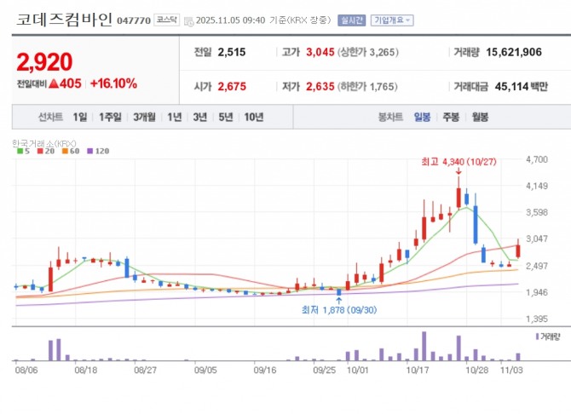Click the 전일 value 2,515

(232, 52)
